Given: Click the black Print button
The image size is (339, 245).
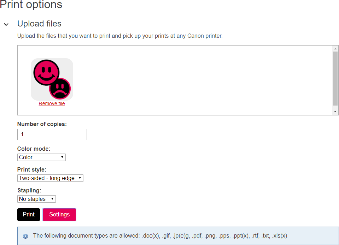Looking at the screenshot, I should tap(29, 215).
